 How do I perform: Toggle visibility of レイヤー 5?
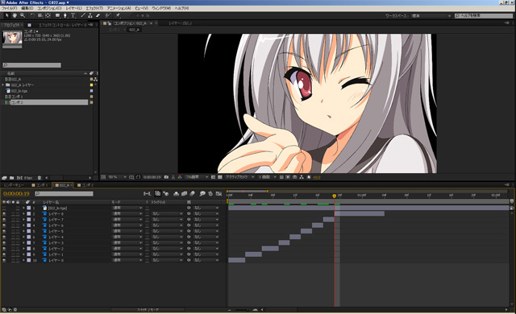tap(4, 231)
